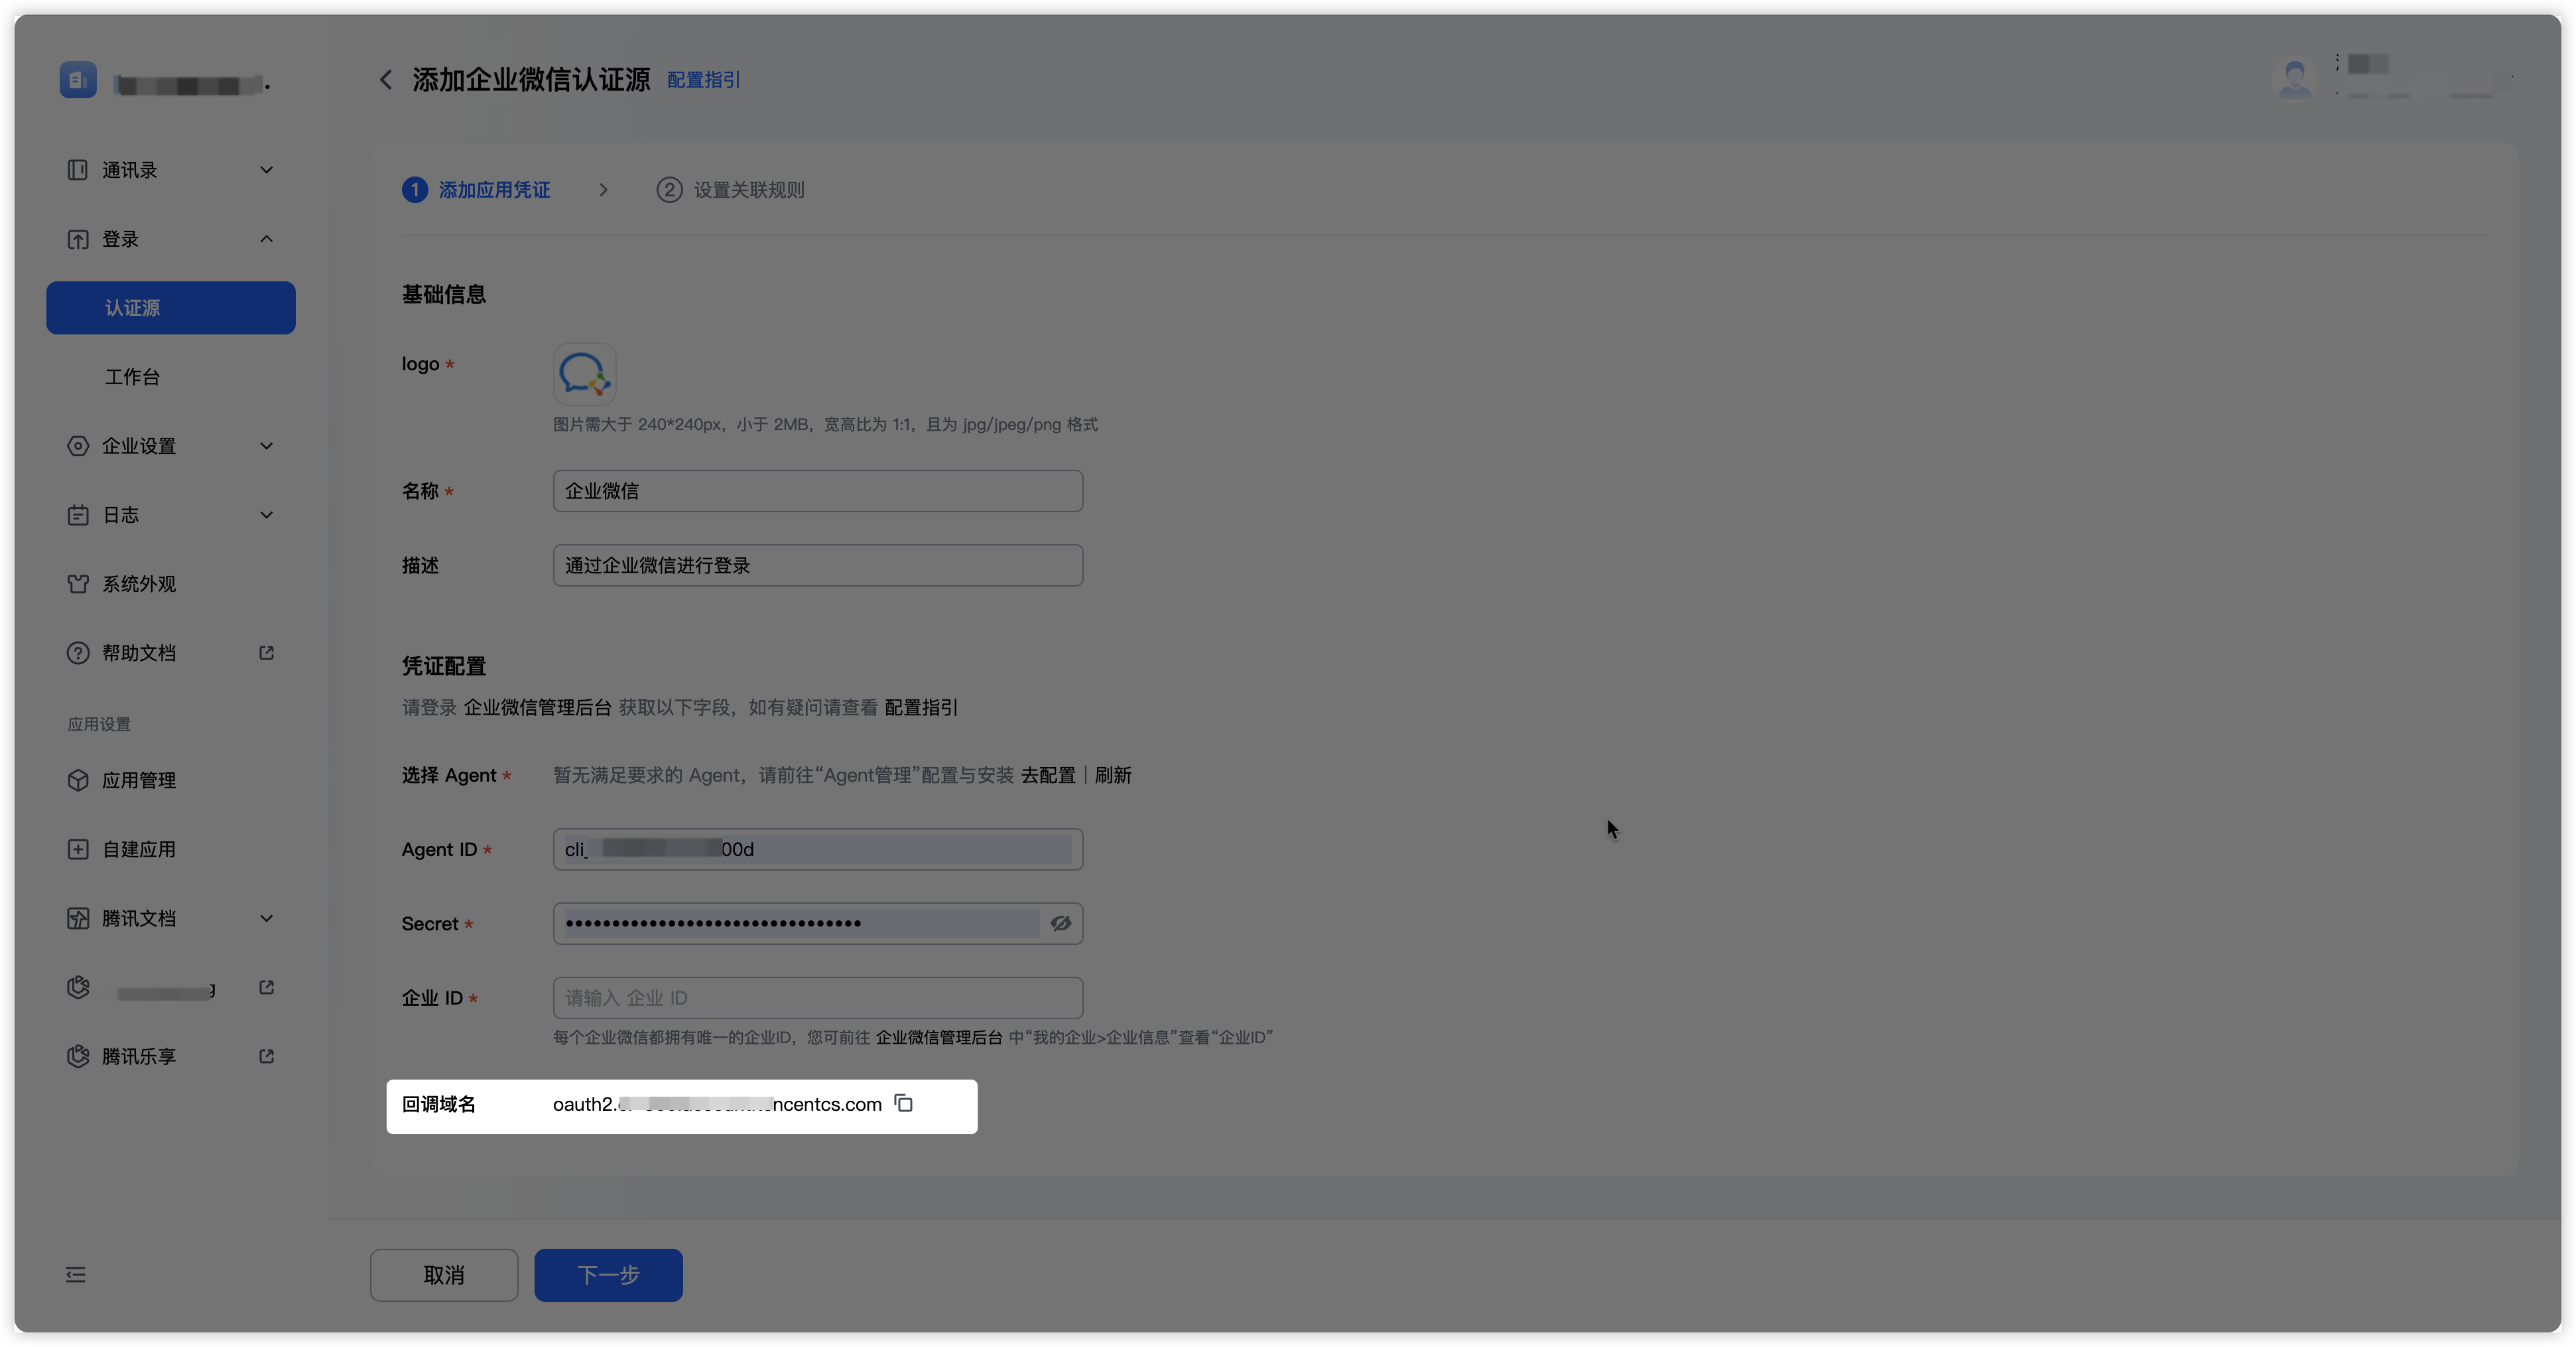
Task: Focus the 描述 input field
Action: click(x=818, y=565)
